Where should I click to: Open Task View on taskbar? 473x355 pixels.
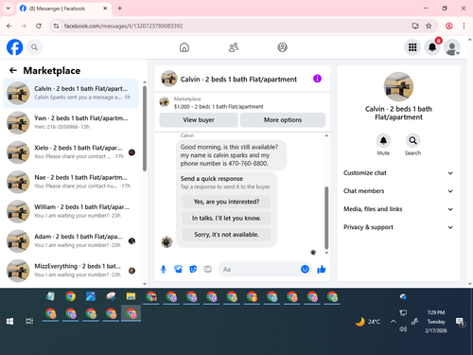pyautogui.click(x=29, y=321)
